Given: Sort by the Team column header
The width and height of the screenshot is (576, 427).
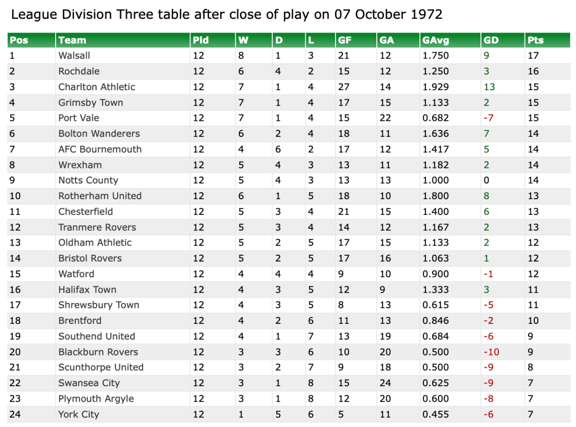Looking at the screenshot, I should [x=72, y=40].
